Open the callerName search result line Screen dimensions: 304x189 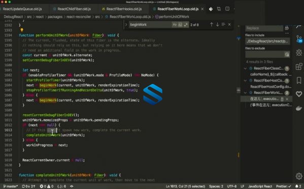tap(271, 74)
